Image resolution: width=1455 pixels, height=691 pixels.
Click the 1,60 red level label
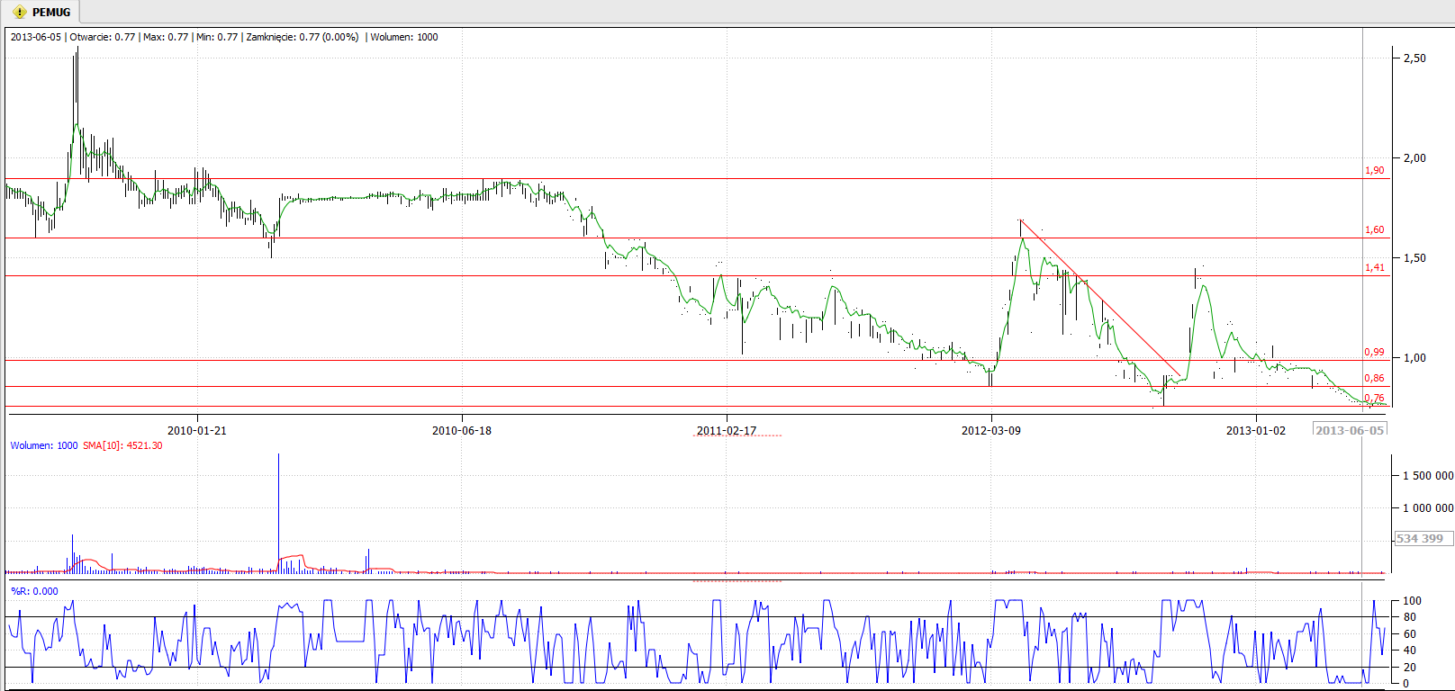[1374, 229]
